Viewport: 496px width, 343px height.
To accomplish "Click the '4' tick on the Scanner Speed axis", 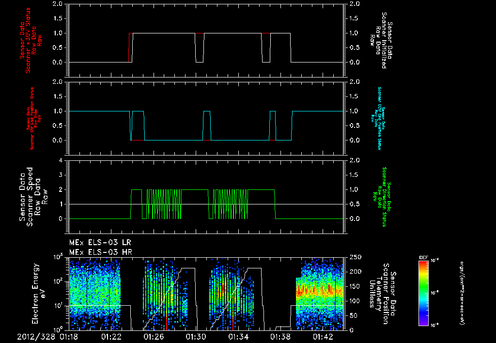I will pos(61,160).
